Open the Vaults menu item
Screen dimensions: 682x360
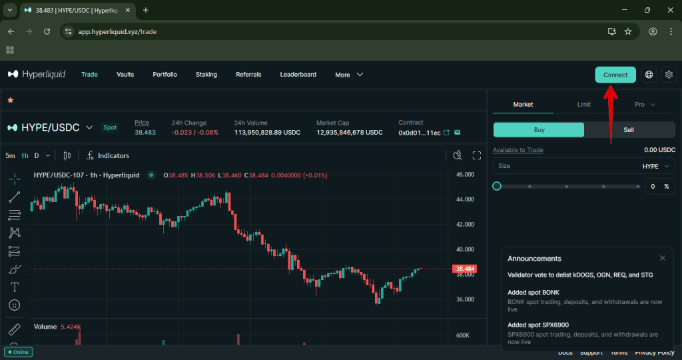[x=125, y=75]
